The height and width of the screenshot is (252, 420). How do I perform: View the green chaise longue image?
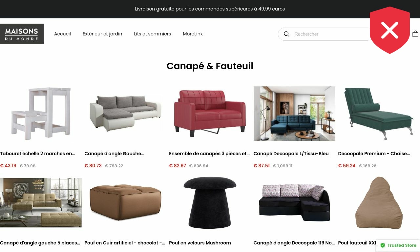pyautogui.click(x=379, y=114)
